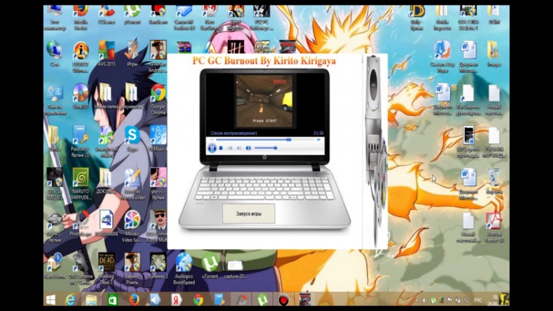553x311 pixels.
Task: Open Firefox from the taskbar
Action: point(133,299)
